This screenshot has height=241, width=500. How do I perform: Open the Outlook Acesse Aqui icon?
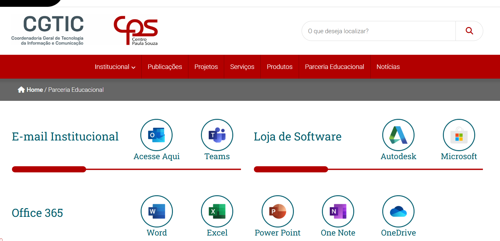(156, 135)
